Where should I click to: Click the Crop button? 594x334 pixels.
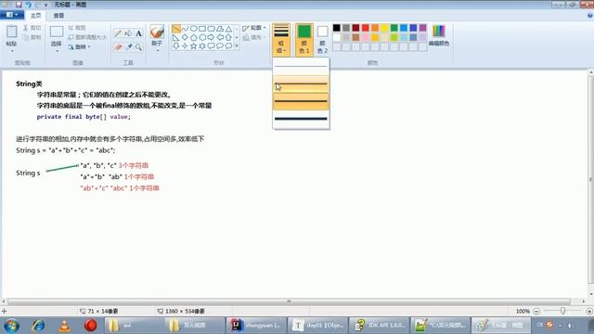click(77, 28)
